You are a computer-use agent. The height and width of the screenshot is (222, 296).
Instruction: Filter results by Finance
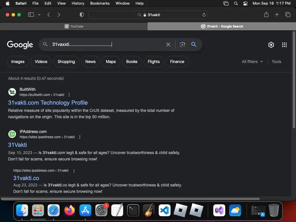tap(177, 62)
